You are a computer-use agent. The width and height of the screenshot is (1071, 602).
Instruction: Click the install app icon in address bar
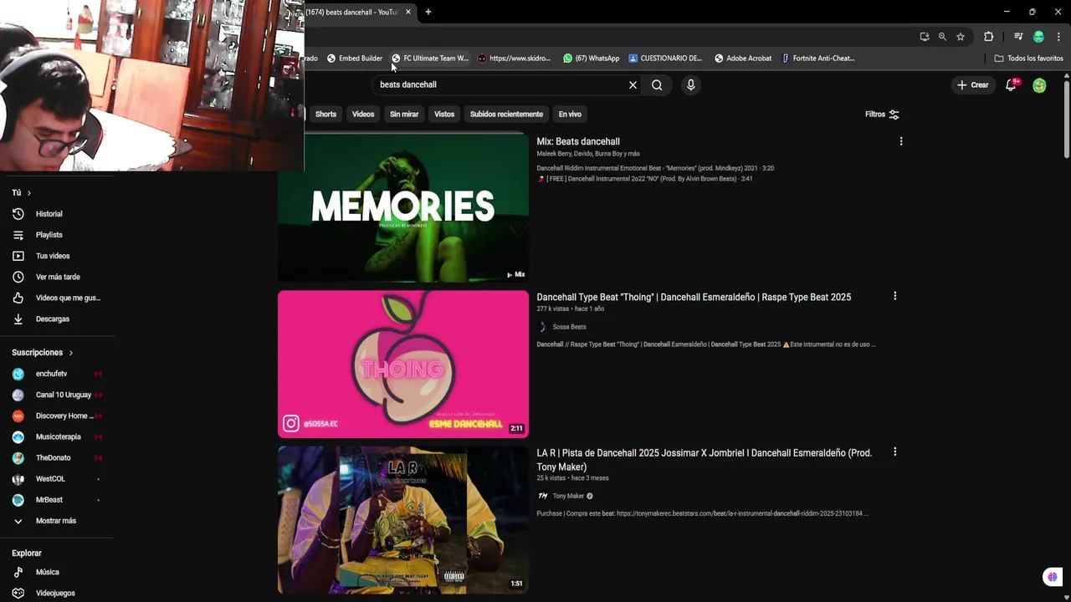click(925, 37)
